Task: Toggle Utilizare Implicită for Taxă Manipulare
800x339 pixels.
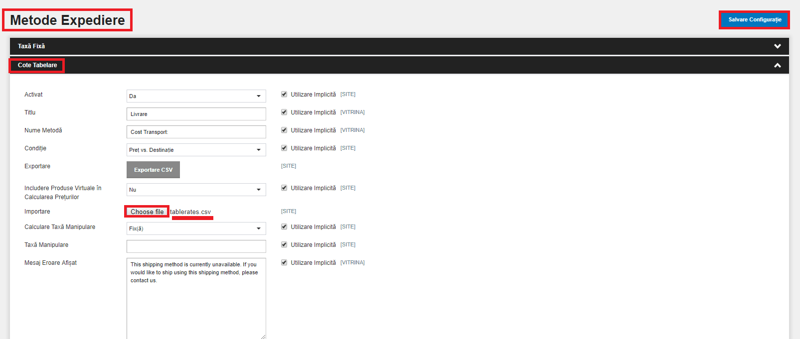Action: click(284, 244)
